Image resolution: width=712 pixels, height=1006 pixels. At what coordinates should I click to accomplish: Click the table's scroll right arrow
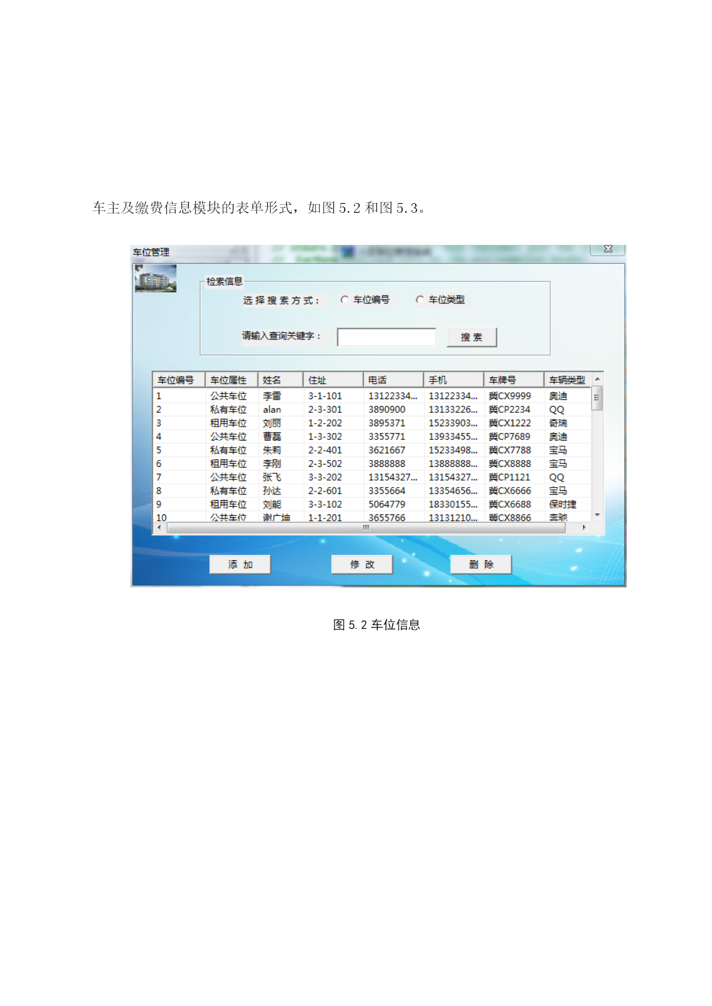(x=584, y=527)
